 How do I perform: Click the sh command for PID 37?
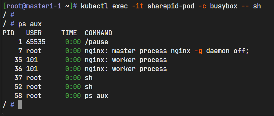point(89,78)
